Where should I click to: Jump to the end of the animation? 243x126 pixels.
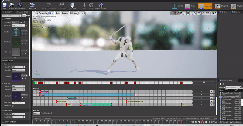click(x=212, y=122)
